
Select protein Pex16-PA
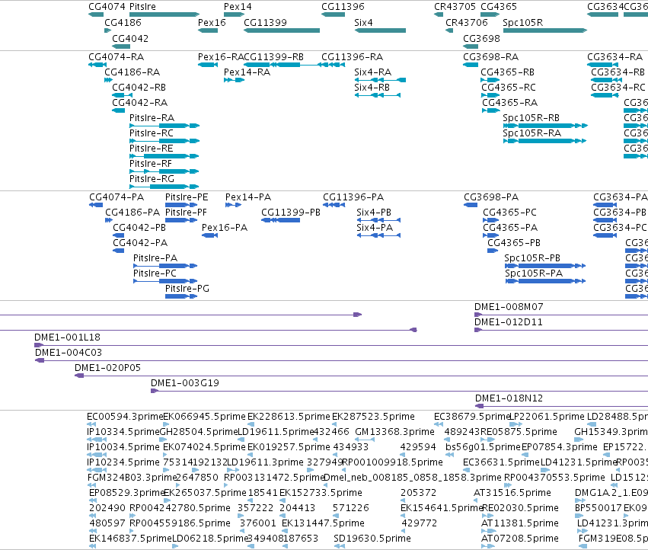pyautogui.click(x=225, y=228)
